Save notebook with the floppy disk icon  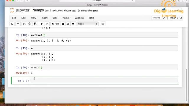(x=12, y=24)
